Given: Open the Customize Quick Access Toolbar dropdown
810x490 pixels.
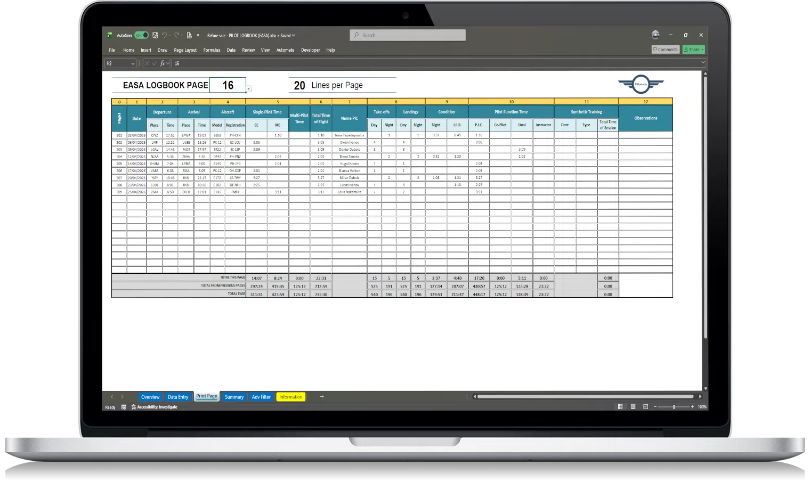Looking at the screenshot, I should (198, 35).
